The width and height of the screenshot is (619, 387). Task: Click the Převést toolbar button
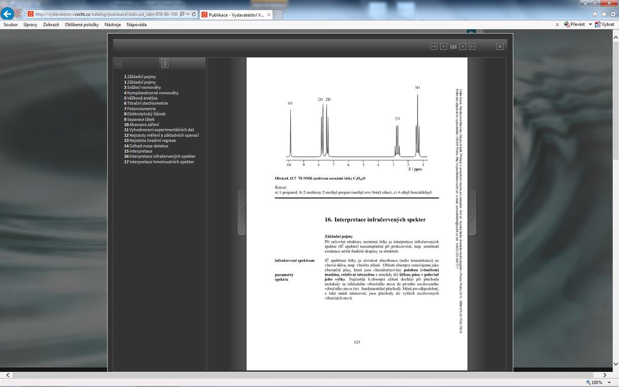pyautogui.click(x=574, y=24)
